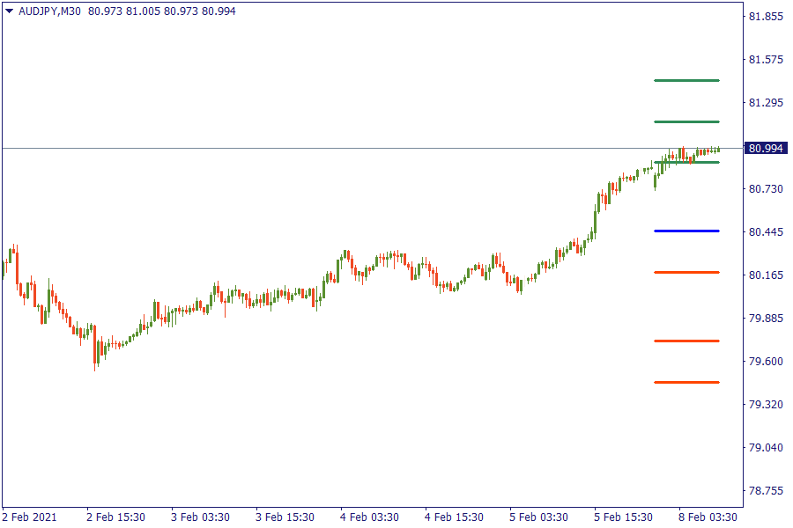This screenshot has height=528, width=793.
Task: Click the lowest candle near 2 Feb 15:30
Action: click(95, 352)
